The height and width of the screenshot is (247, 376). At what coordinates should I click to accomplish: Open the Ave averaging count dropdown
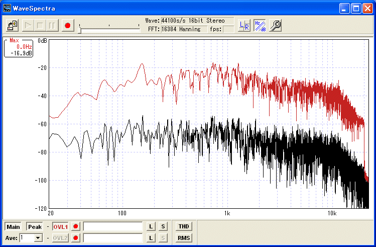tap(38, 238)
